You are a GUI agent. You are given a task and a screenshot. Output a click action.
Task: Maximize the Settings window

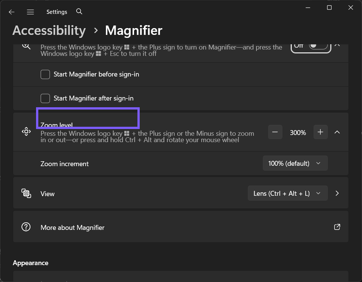tap(329, 7)
